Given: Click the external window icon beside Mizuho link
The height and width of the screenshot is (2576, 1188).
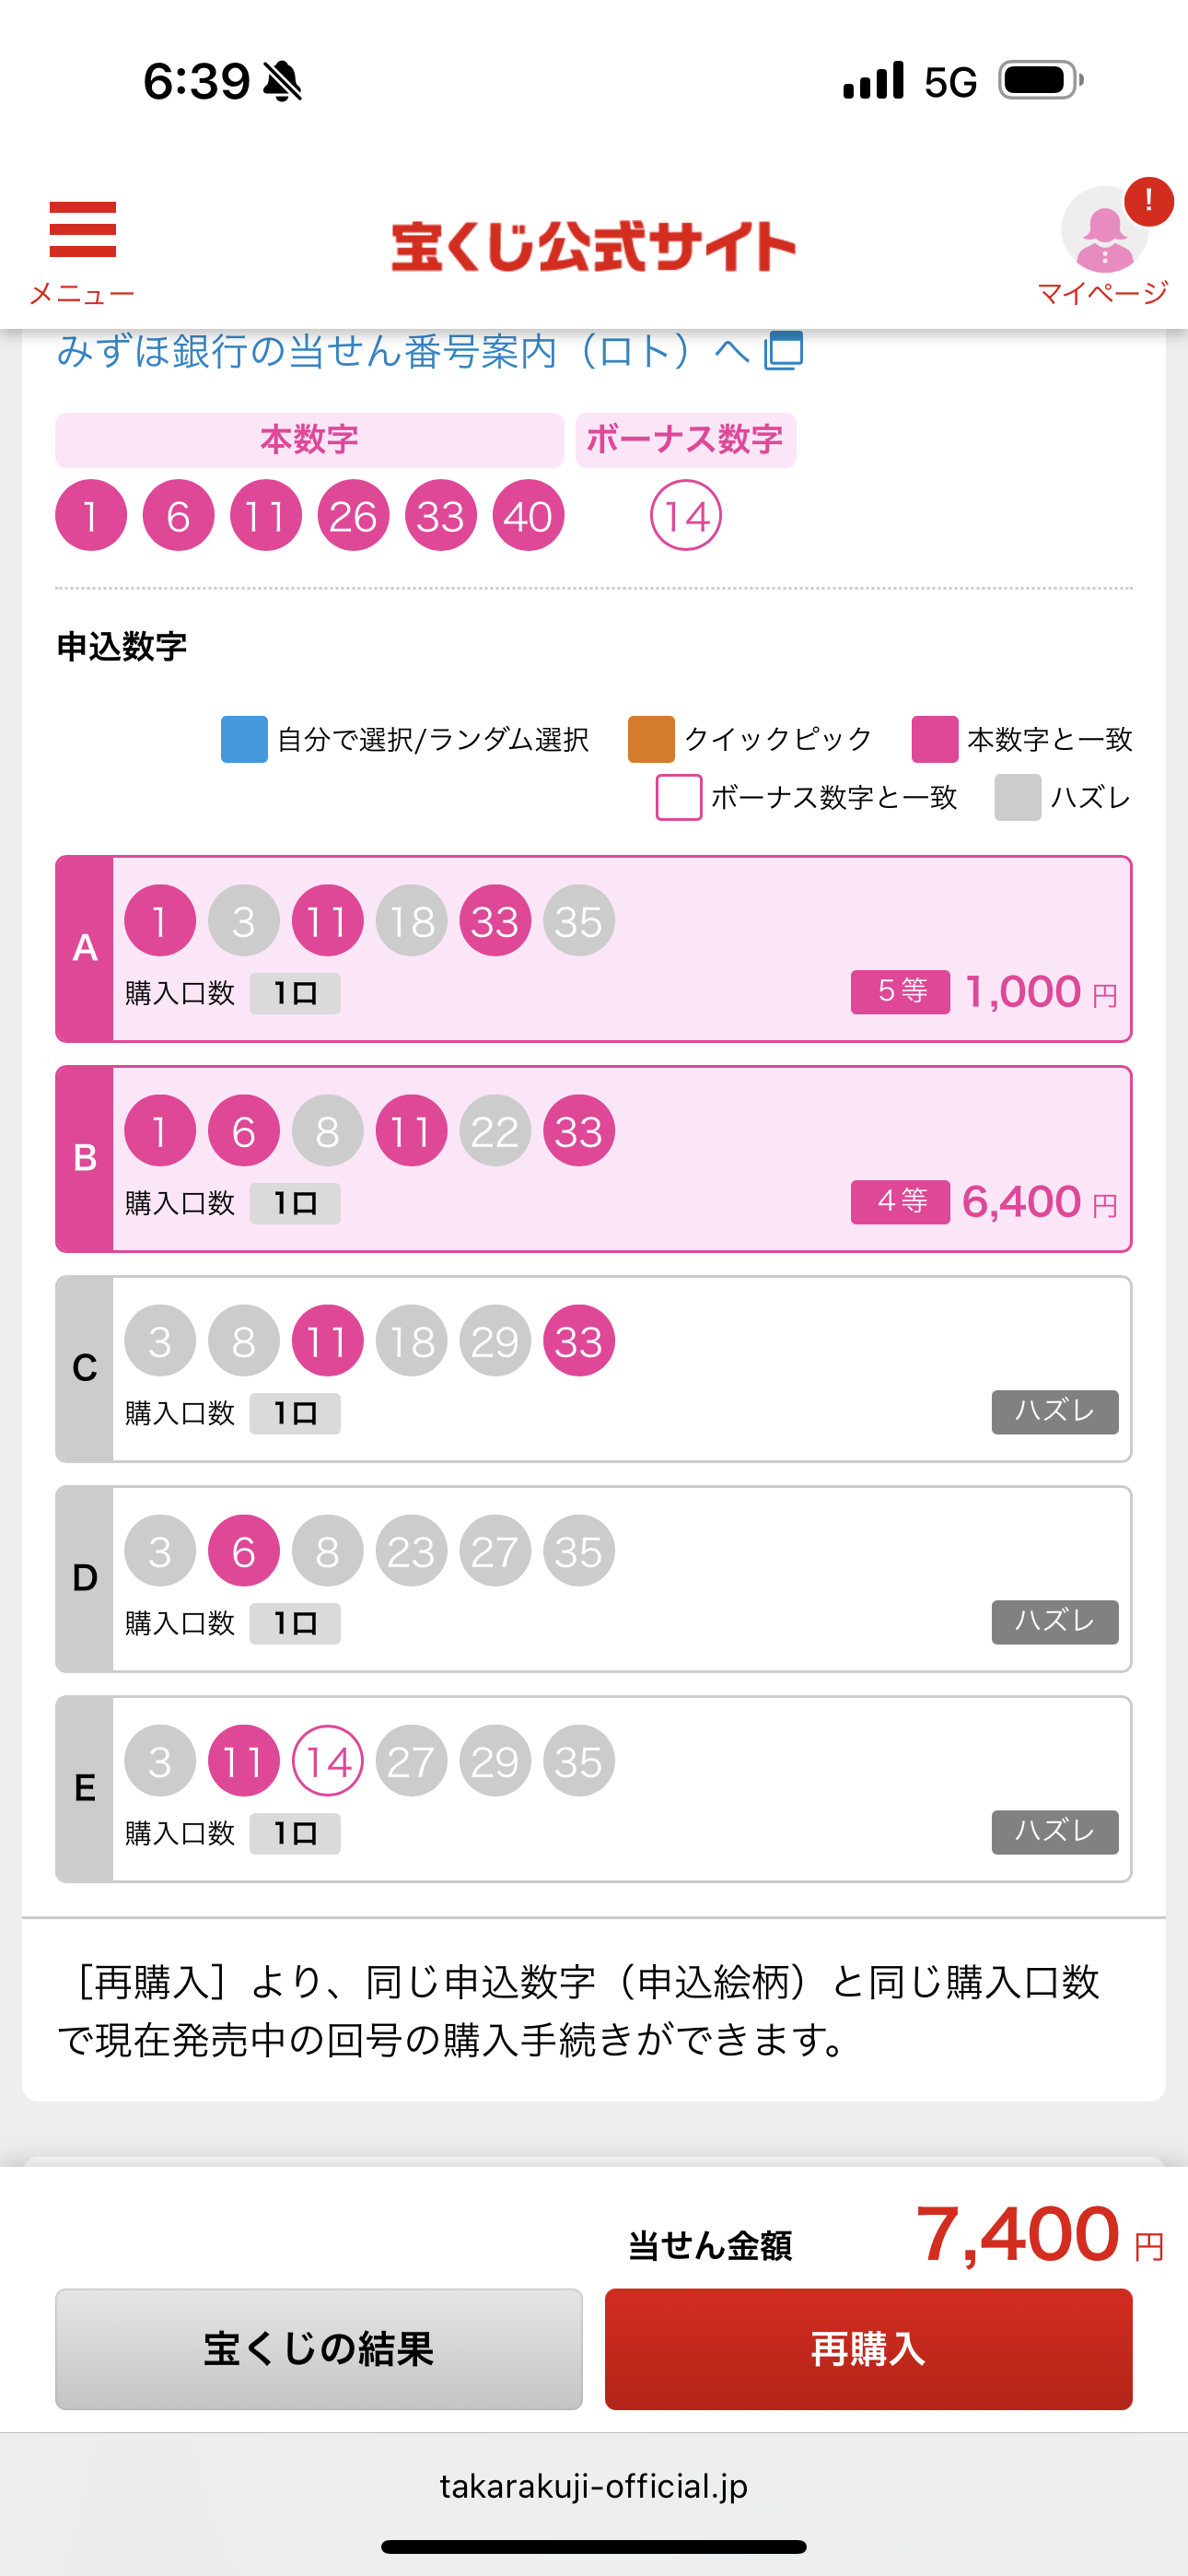Looking at the screenshot, I should [784, 351].
